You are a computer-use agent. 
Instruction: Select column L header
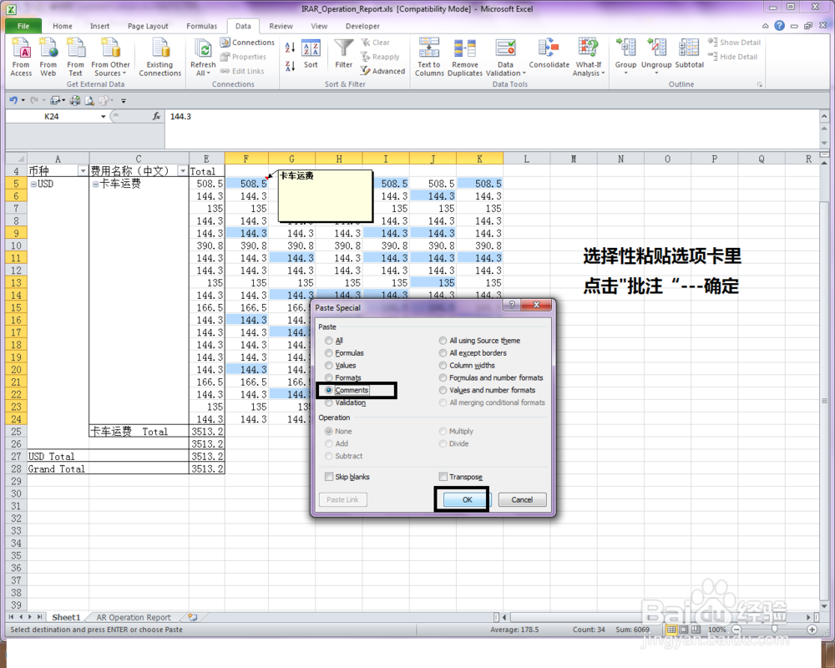pyautogui.click(x=526, y=159)
